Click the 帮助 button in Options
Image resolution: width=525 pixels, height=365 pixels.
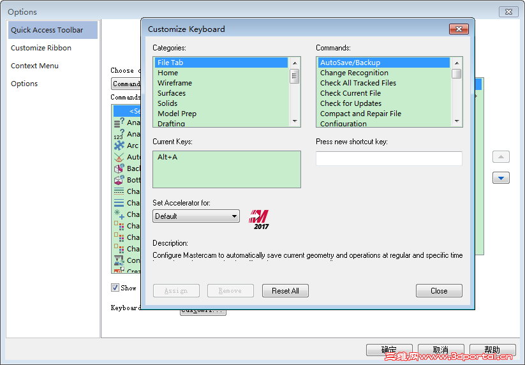click(492, 350)
